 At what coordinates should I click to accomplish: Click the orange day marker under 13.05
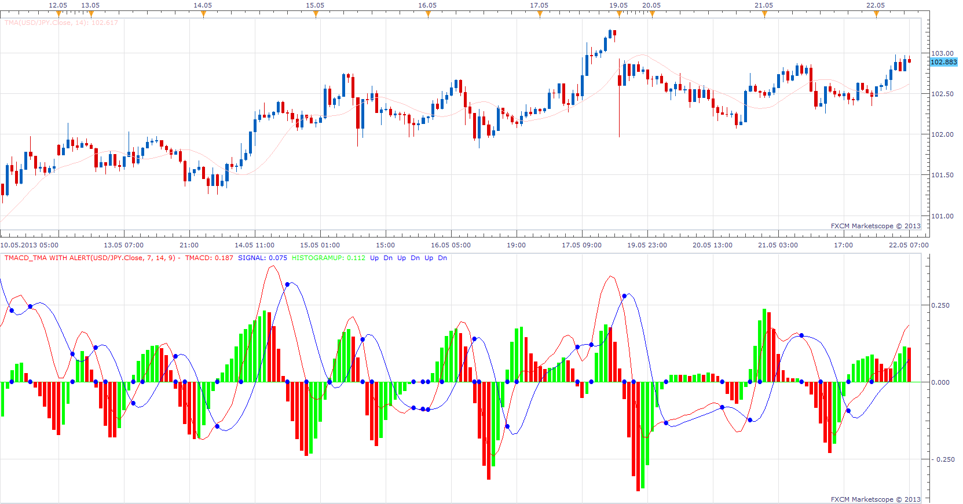click(x=91, y=14)
